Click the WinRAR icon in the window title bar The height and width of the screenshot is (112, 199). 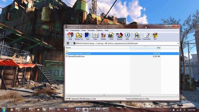pos(66,27)
